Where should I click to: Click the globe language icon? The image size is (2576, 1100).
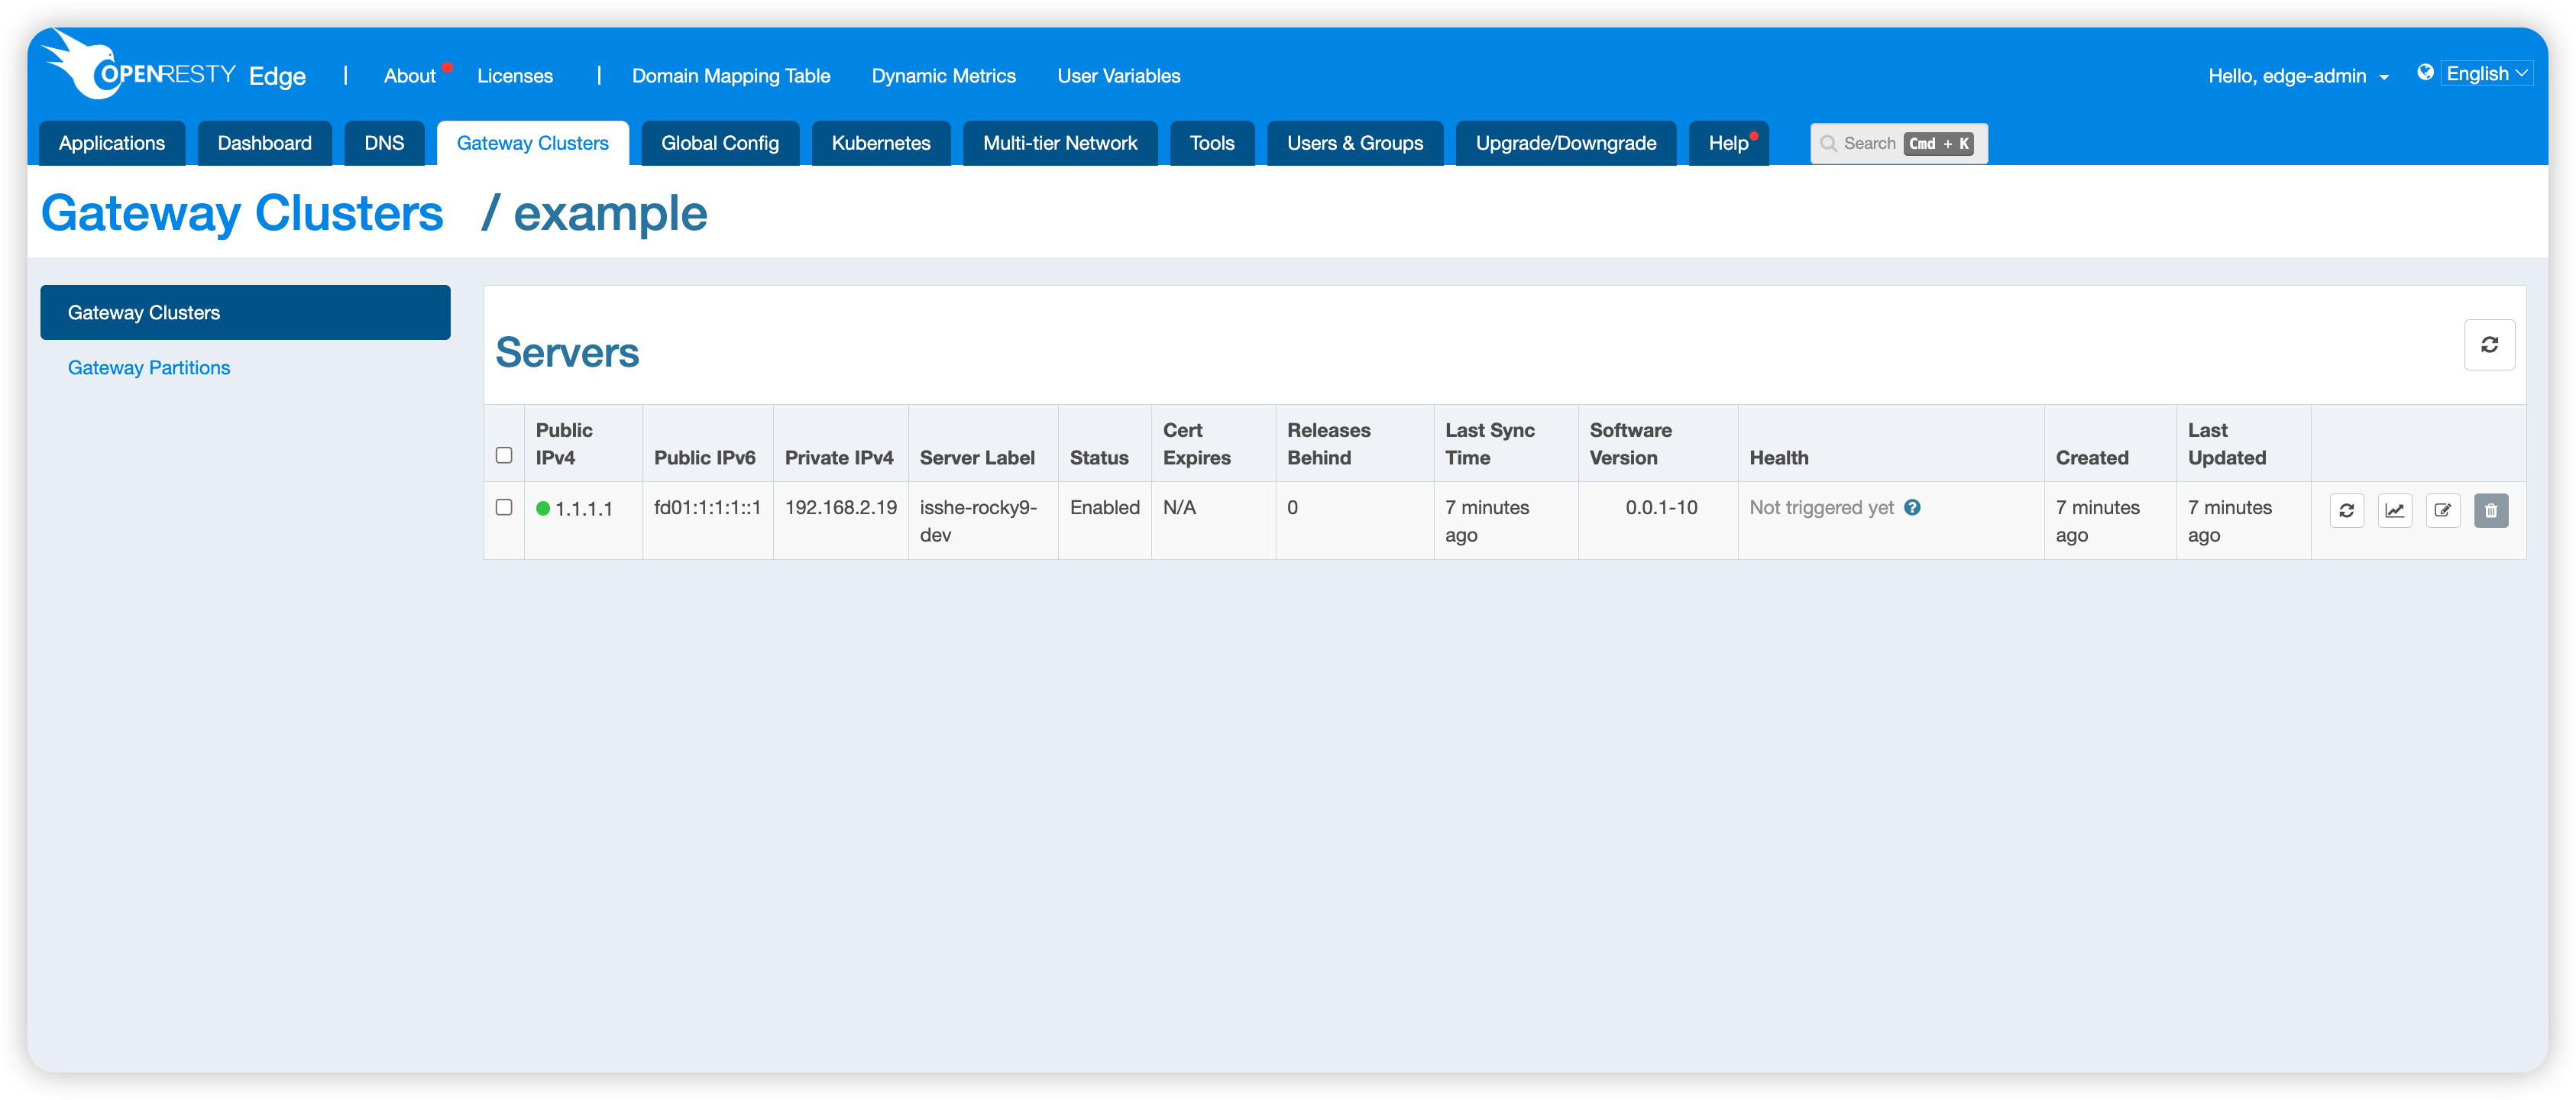pos(2424,72)
